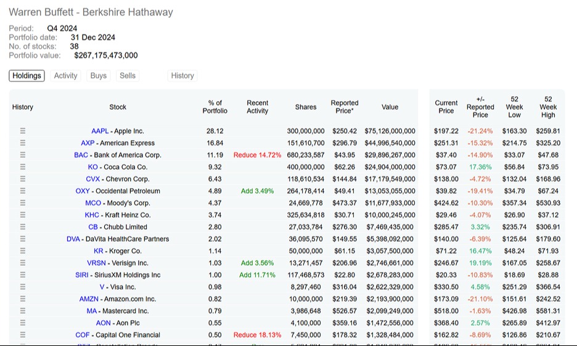Open history icon for Amazon.com row
577x346 pixels.
[x=23, y=299]
